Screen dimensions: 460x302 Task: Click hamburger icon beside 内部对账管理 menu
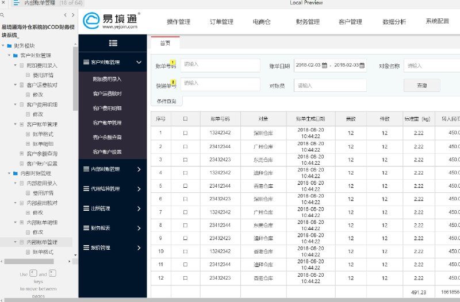(x=86, y=169)
